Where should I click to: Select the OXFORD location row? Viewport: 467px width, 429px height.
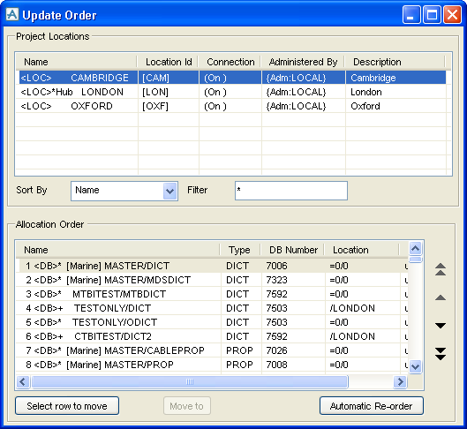[232, 106]
